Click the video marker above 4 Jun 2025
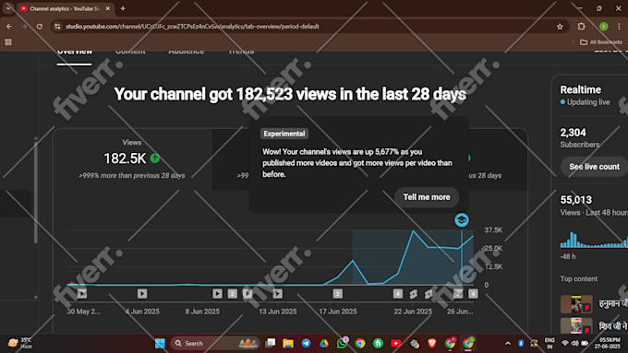Viewport: 628px width, 353px height. click(x=142, y=294)
